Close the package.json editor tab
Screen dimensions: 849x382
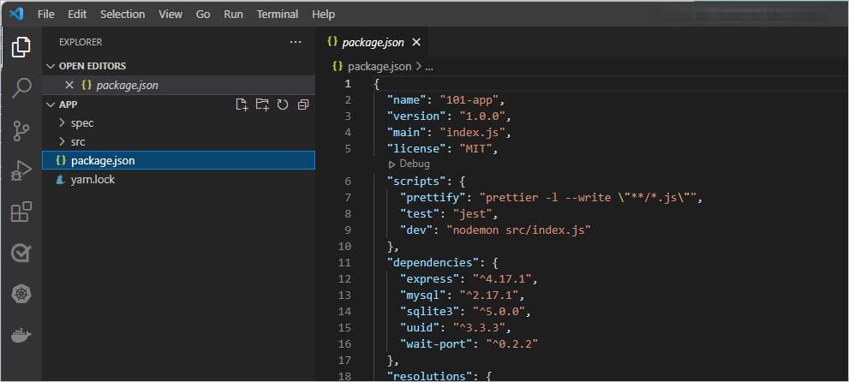(x=416, y=42)
